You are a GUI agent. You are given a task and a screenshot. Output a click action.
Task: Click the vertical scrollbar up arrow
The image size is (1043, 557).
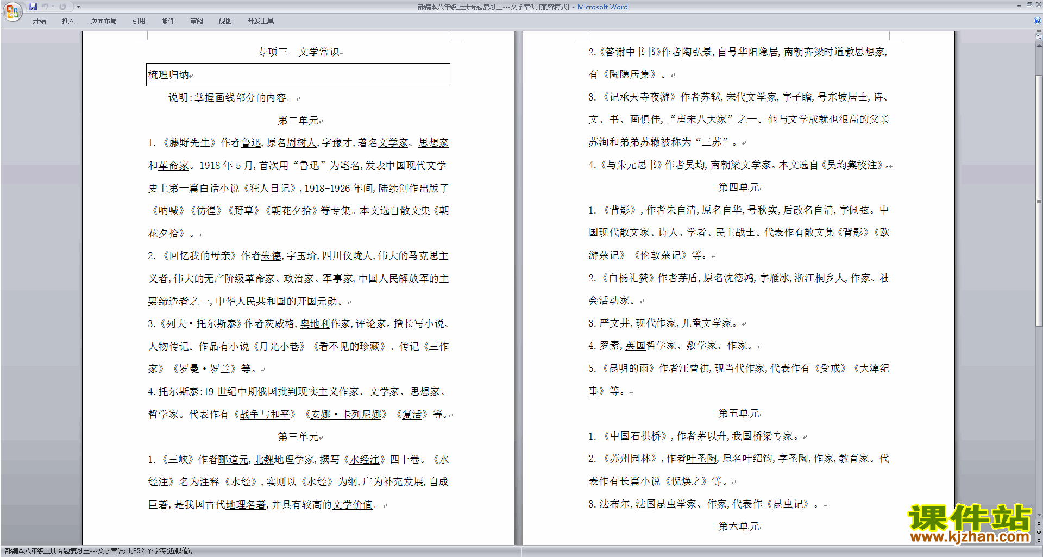coord(1039,45)
